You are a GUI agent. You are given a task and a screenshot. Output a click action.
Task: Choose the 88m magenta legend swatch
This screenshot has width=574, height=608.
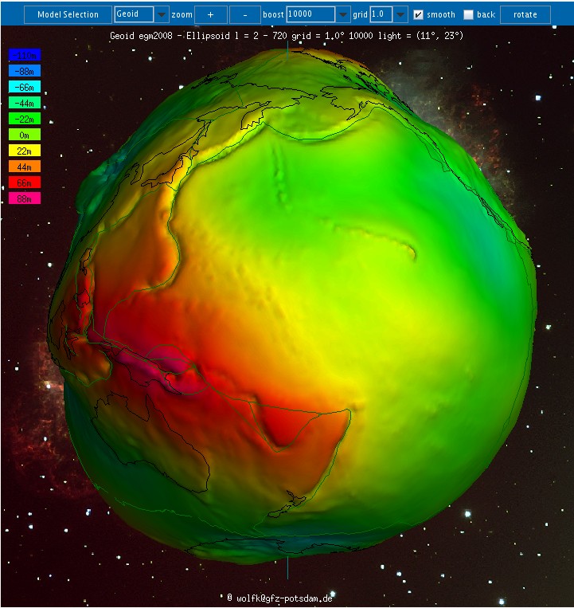pyautogui.click(x=25, y=198)
